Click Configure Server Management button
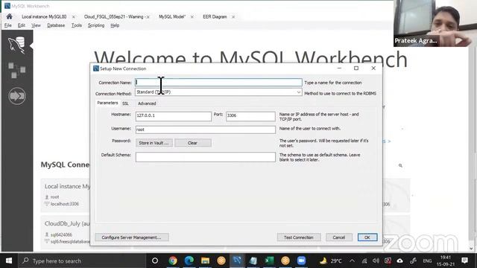The image size is (477, 268). click(131, 237)
